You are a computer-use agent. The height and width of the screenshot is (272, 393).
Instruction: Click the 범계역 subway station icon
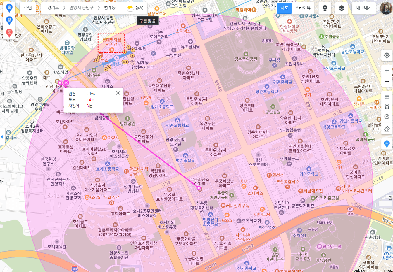click(116, 58)
